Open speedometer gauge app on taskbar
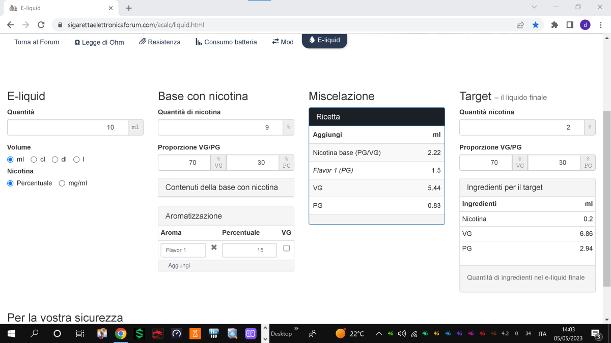Screen dimensions: 611x343 [177, 333]
